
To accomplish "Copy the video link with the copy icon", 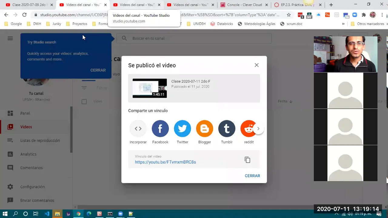I will coord(247,160).
